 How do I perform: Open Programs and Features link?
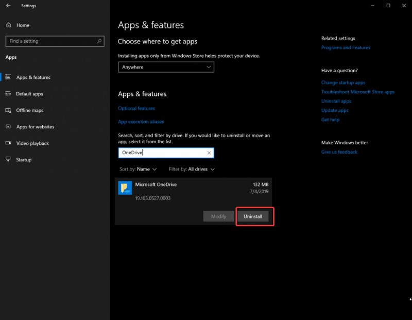tap(346, 47)
